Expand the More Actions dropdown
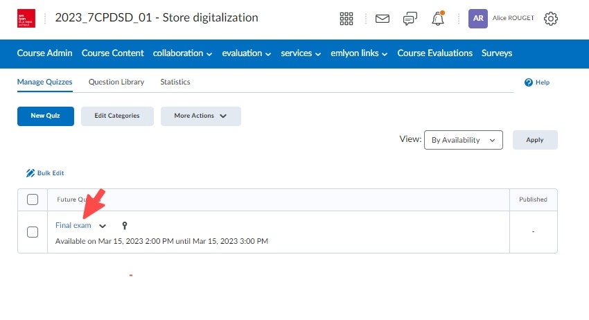The image size is (589, 320). [x=200, y=116]
